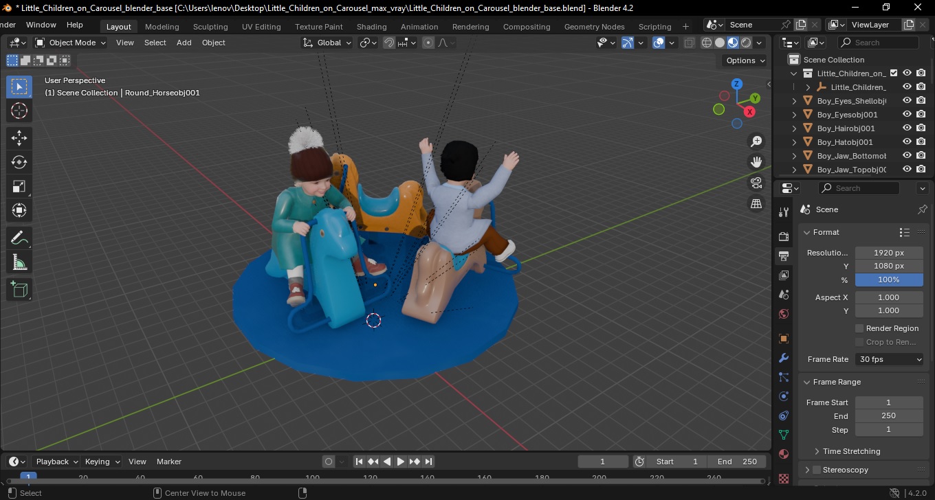Viewport: 935px width, 500px height.
Task: Open the World properties tab
Action: [783, 314]
